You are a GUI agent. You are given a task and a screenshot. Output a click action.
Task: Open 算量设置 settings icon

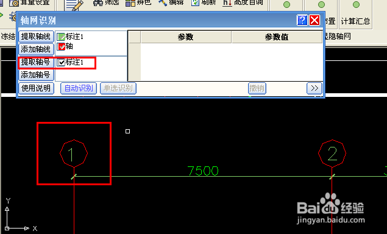pos(14,3)
